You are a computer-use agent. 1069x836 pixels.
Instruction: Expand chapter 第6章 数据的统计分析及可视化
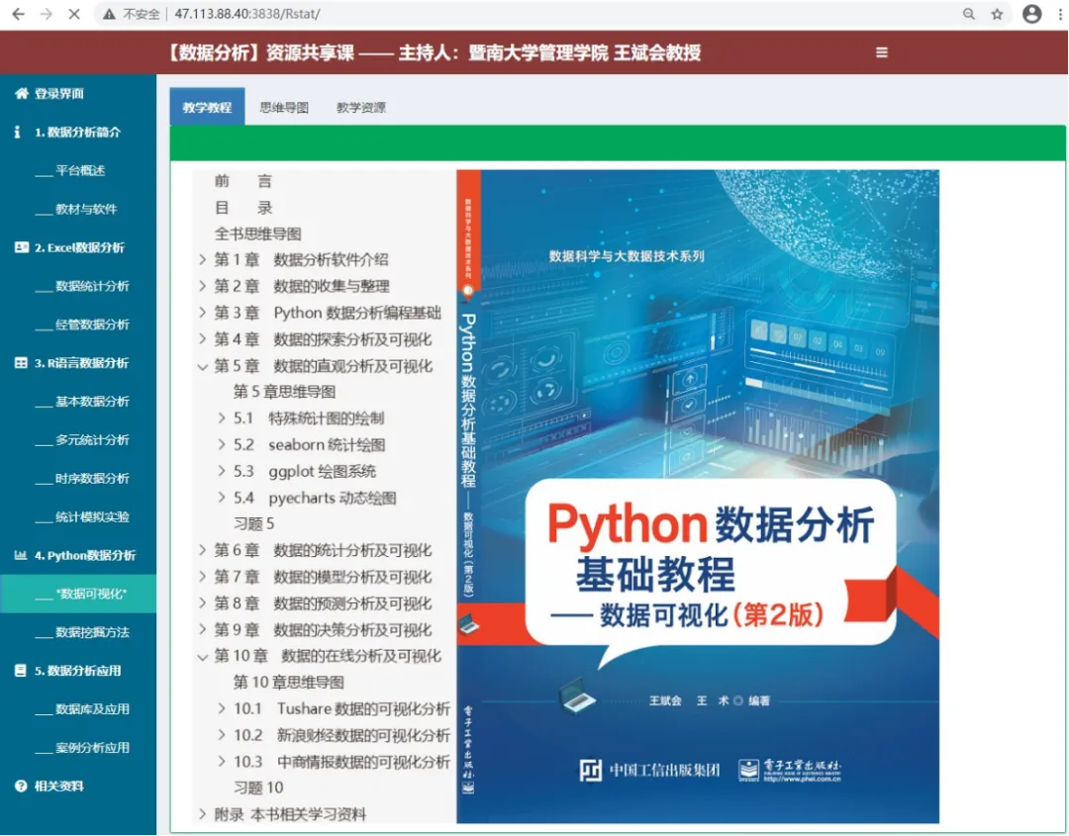(x=203, y=550)
